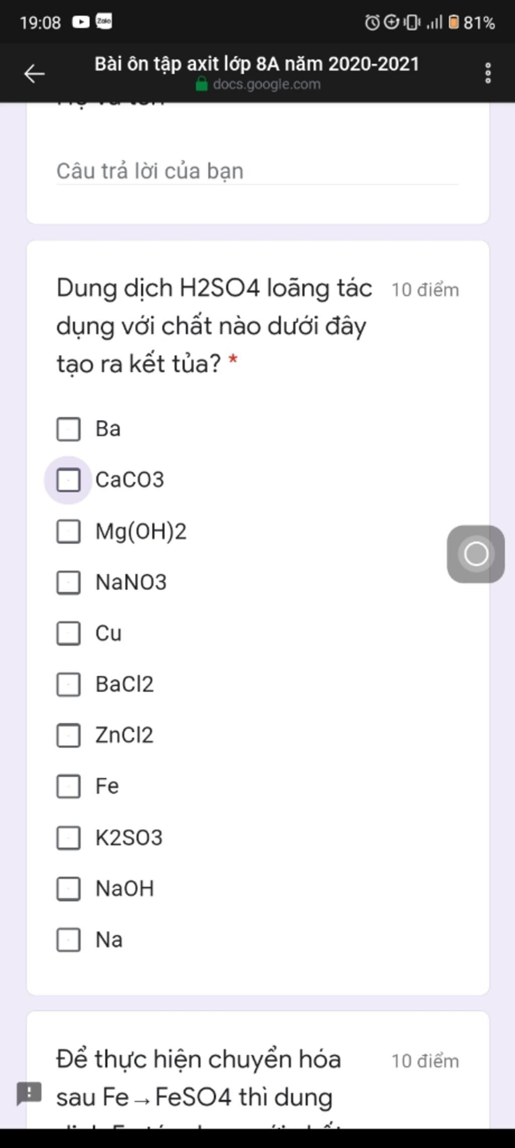Tap the floating assistive touch button
515x1148 pixels.
point(476,554)
